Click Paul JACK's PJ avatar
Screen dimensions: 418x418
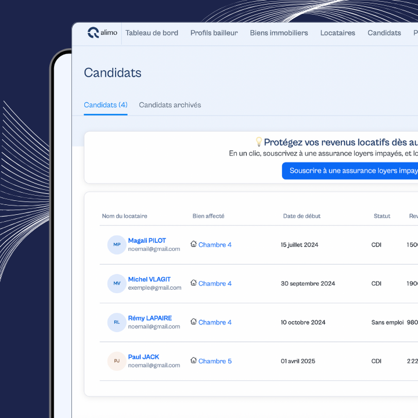pos(117,361)
